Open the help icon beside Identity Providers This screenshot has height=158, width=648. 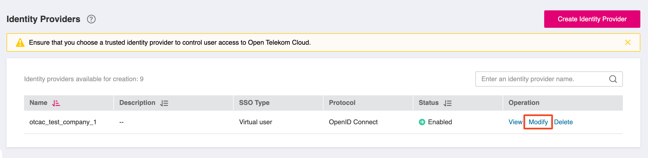(x=91, y=19)
